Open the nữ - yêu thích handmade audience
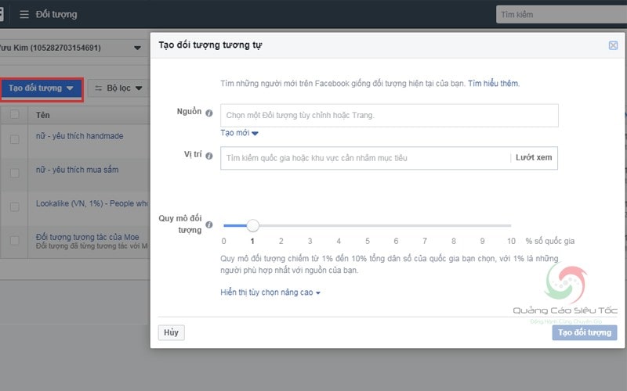Screen dimensions: 627x391 tap(80, 136)
